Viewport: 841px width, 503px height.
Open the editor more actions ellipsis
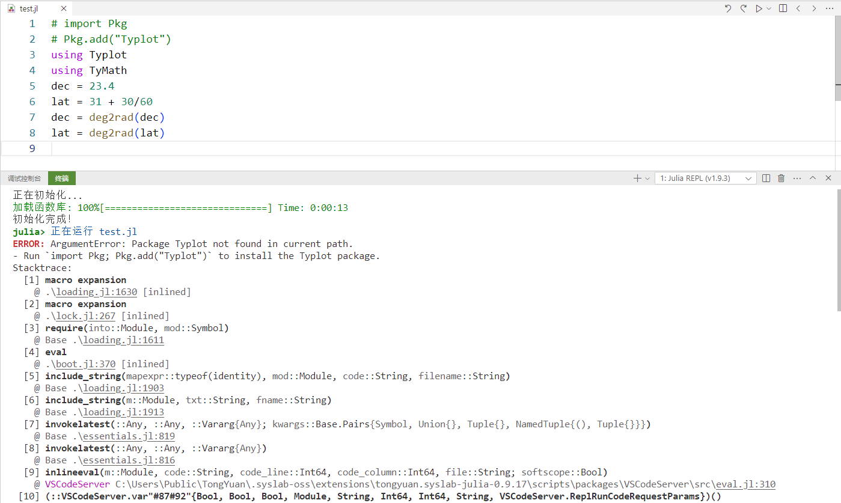(830, 8)
